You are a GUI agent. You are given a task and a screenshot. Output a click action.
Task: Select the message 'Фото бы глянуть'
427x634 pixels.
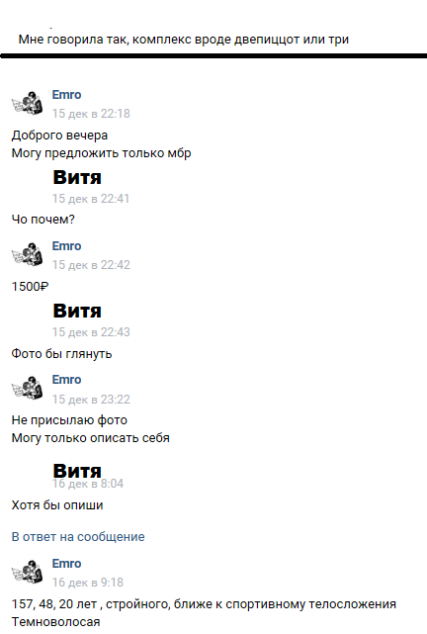click(61, 354)
